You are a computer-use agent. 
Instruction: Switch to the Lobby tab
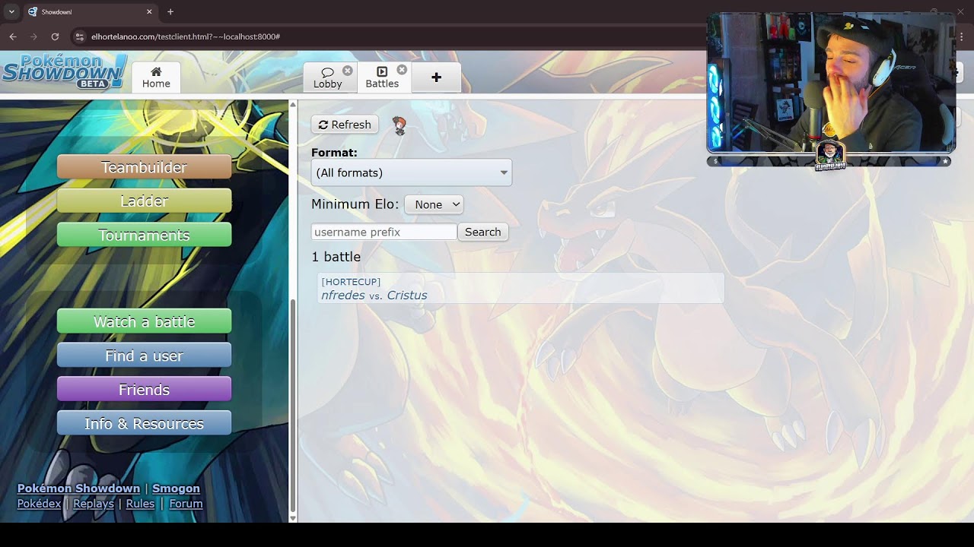point(328,77)
